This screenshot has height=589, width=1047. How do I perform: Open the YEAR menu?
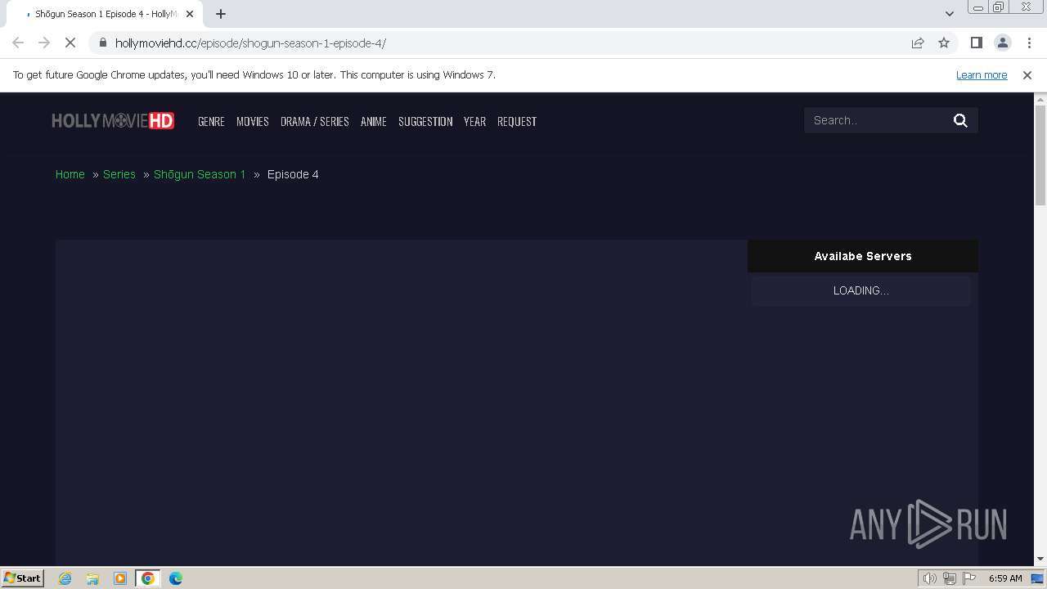474,121
